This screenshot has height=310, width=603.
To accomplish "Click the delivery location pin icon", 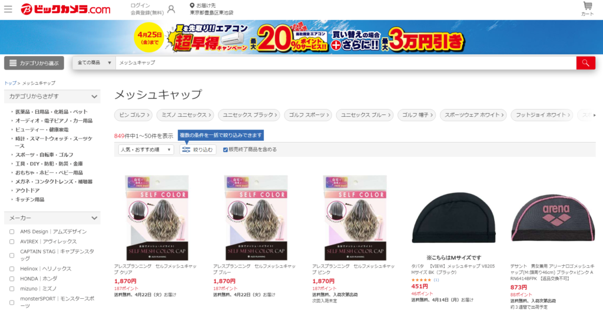I will (x=193, y=5).
